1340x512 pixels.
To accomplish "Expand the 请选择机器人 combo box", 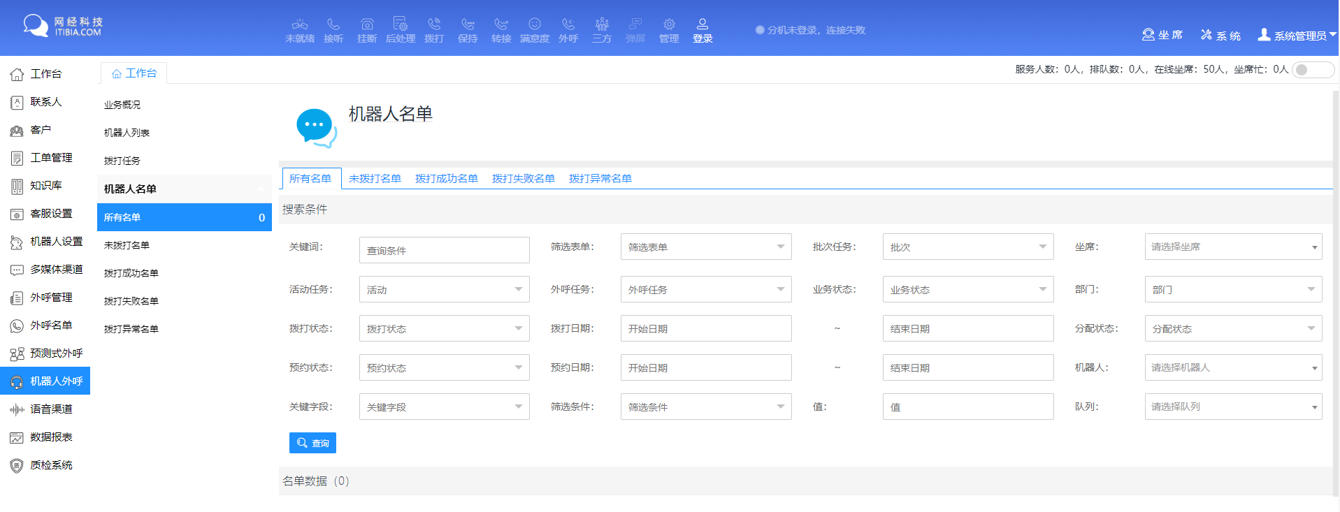I will (x=1232, y=367).
